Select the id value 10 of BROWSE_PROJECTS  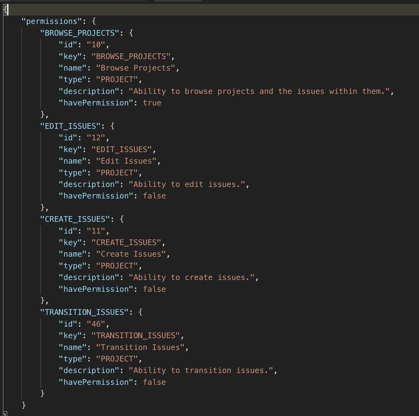(96, 44)
